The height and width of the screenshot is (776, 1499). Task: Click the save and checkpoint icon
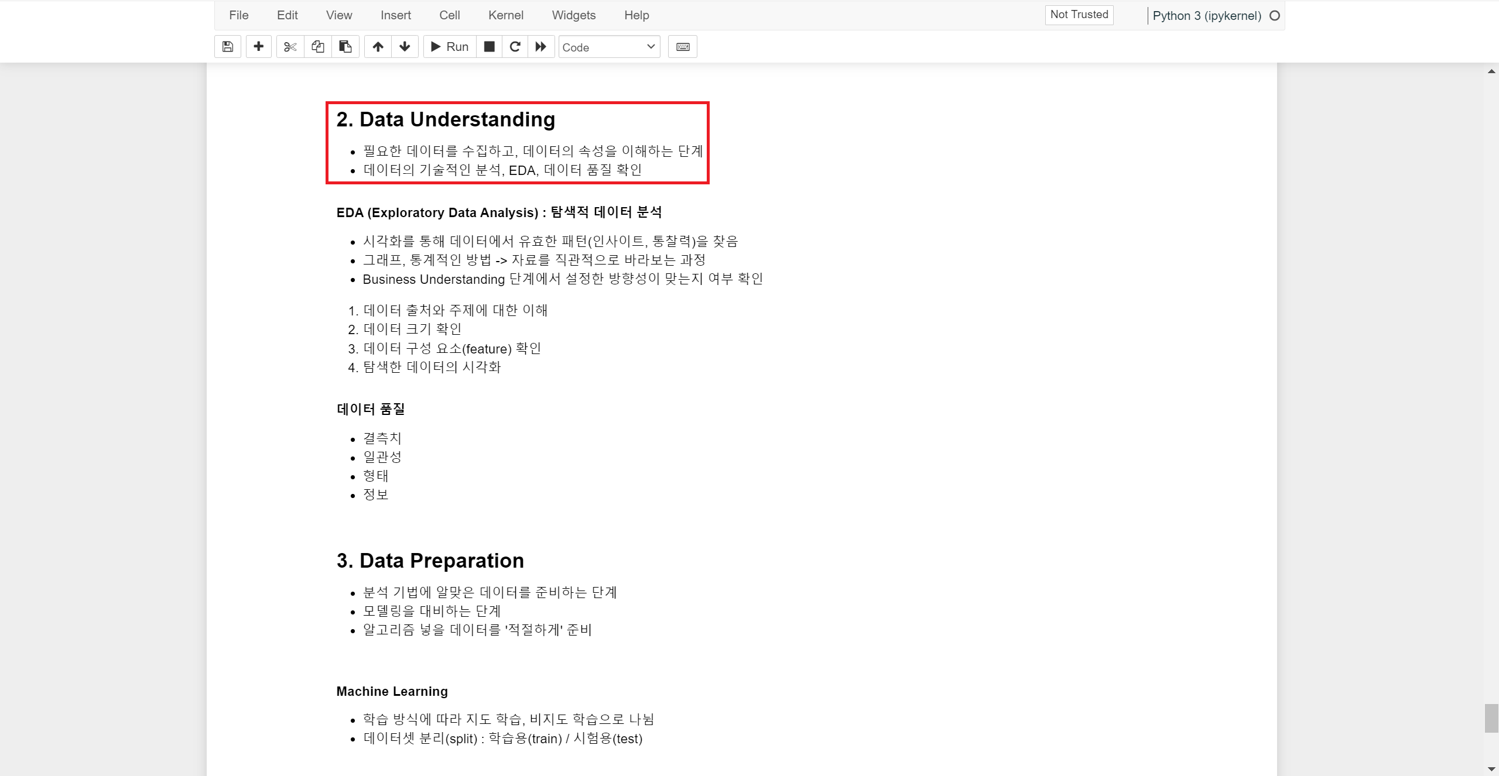228,47
